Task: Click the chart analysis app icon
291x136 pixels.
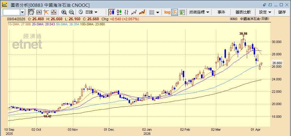Action: (5, 5)
